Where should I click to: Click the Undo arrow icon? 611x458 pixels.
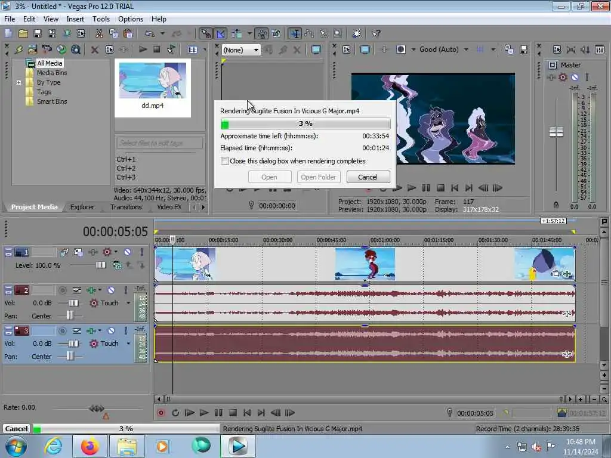[x=150, y=33]
